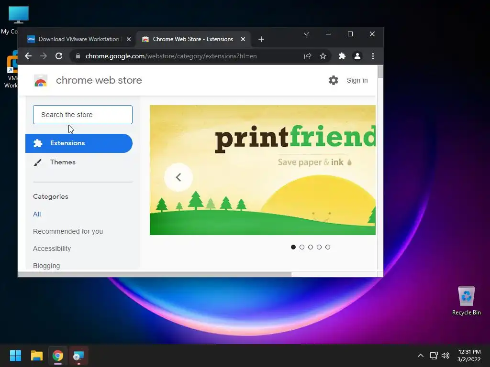Open the Chrome profile avatar icon
490x367 pixels.
(x=357, y=56)
